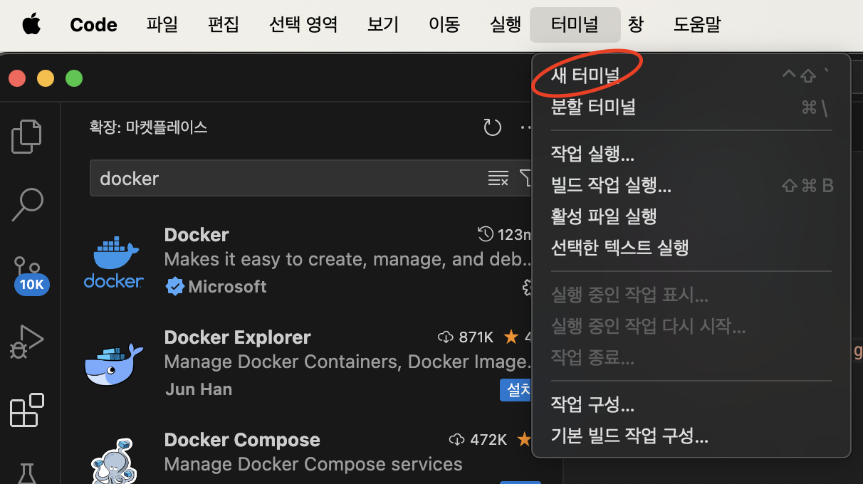Select 작업 실행... menu entry

tap(691, 153)
